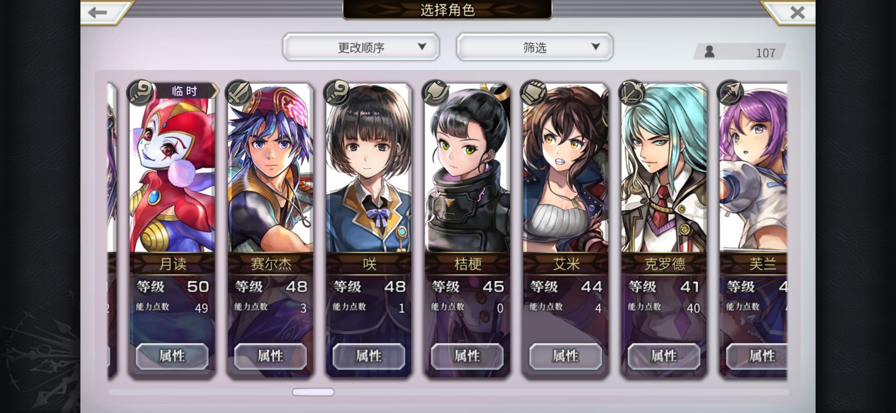896x413 pixels.
Task: Go back using the left arrow icon
Action: [97, 13]
